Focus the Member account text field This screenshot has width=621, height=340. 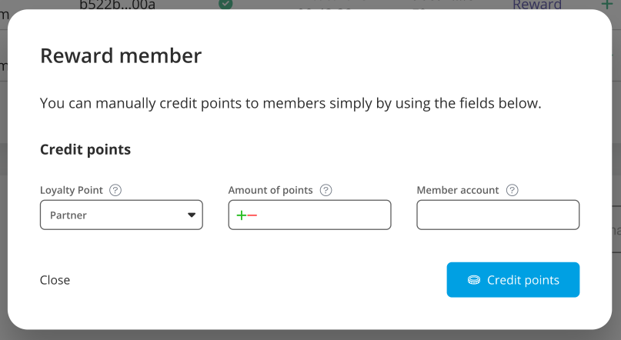[x=498, y=215]
